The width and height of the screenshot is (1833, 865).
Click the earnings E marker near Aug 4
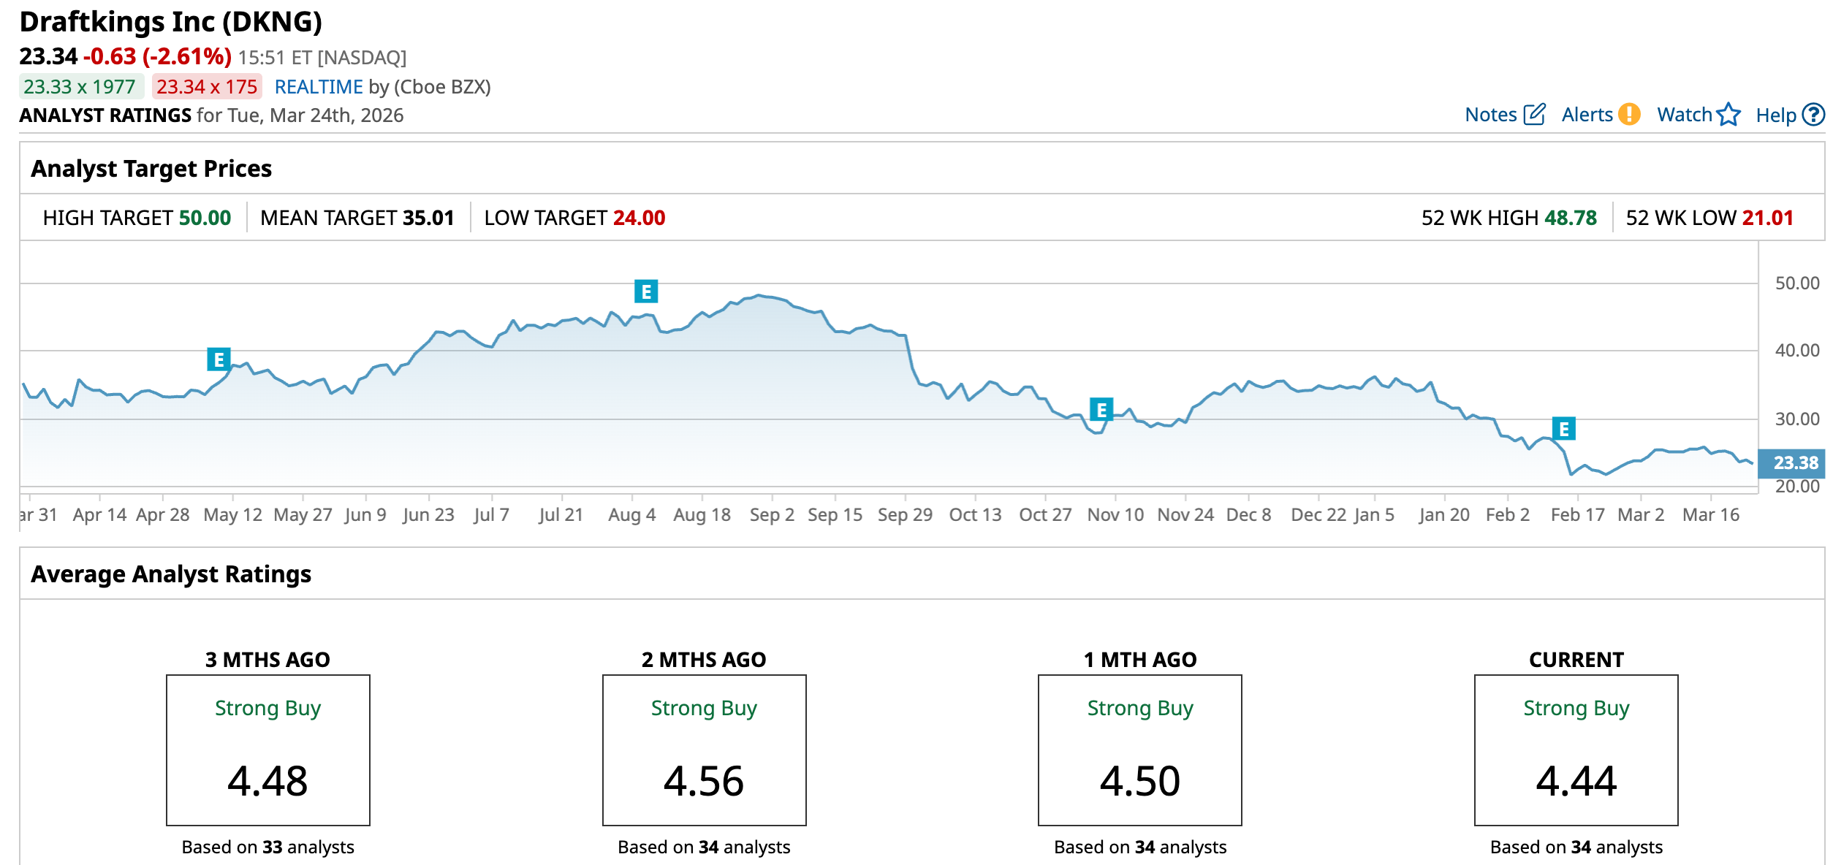click(646, 291)
